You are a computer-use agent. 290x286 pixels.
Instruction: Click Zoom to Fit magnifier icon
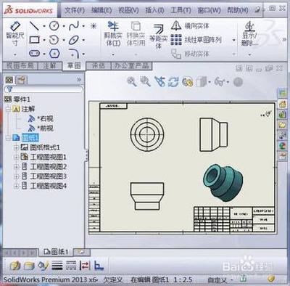pos(132,82)
